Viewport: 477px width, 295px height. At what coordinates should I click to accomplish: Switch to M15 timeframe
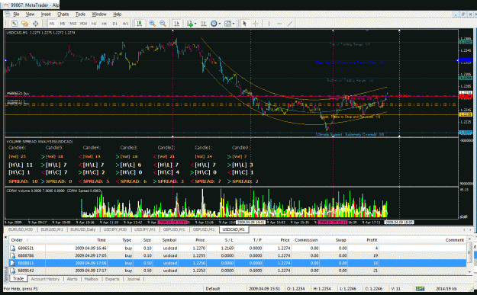tap(73, 24)
